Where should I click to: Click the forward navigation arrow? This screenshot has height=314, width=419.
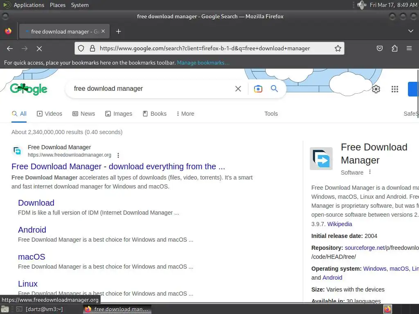point(25,48)
